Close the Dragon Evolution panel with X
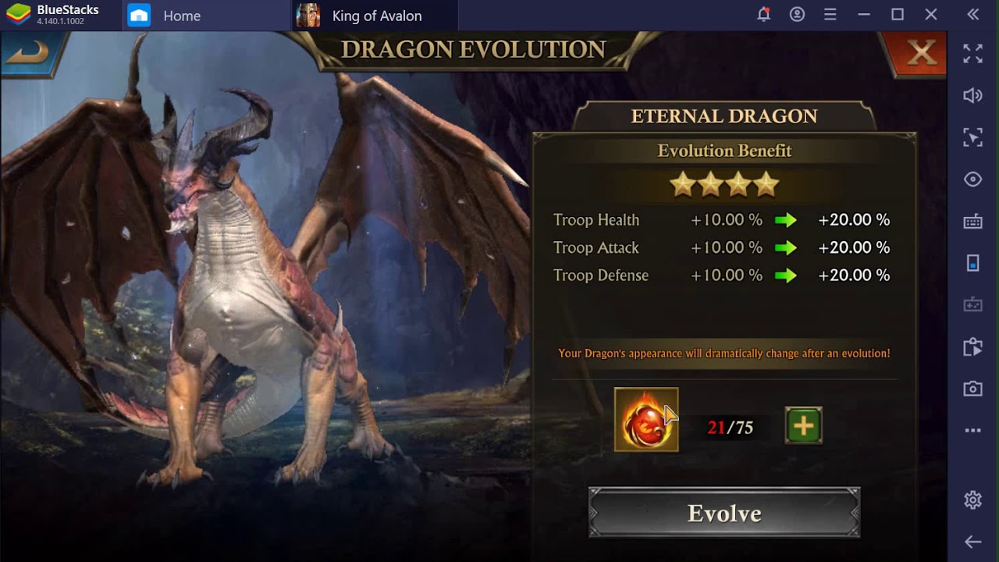999x562 pixels. tap(921, 52)
